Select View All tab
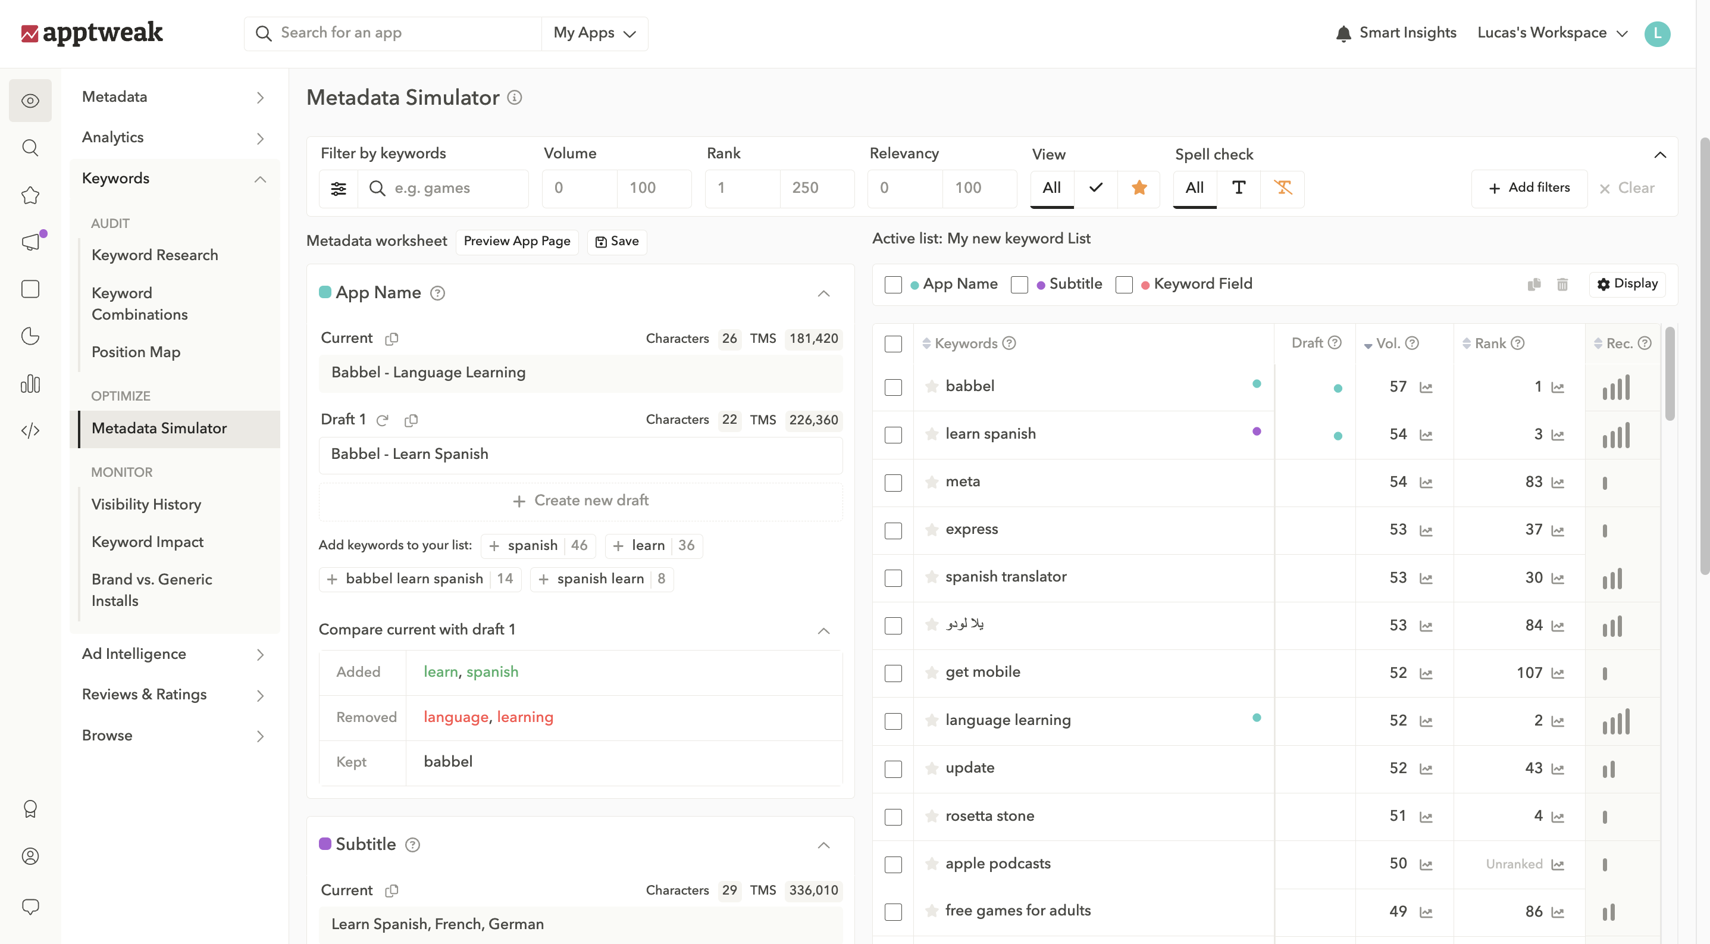The width and height of the screenshot is (1710, 944). [1051, 189]
